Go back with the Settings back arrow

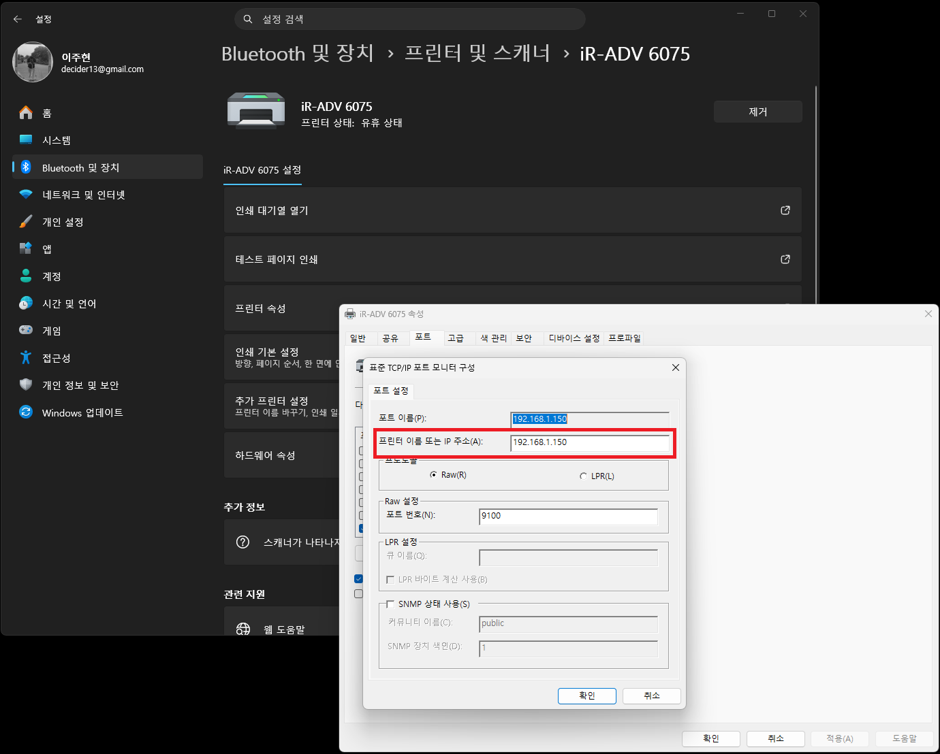pos(18,19)
